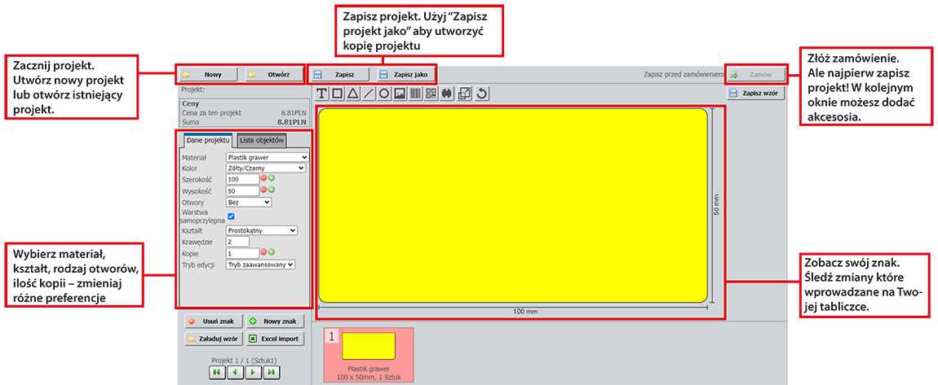Open the Materiał dropdown
The image size is (938, 385).
[x=267, y=157]
